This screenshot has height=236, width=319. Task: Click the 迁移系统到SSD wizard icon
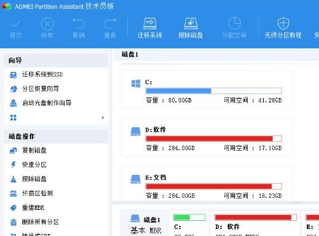13,74
